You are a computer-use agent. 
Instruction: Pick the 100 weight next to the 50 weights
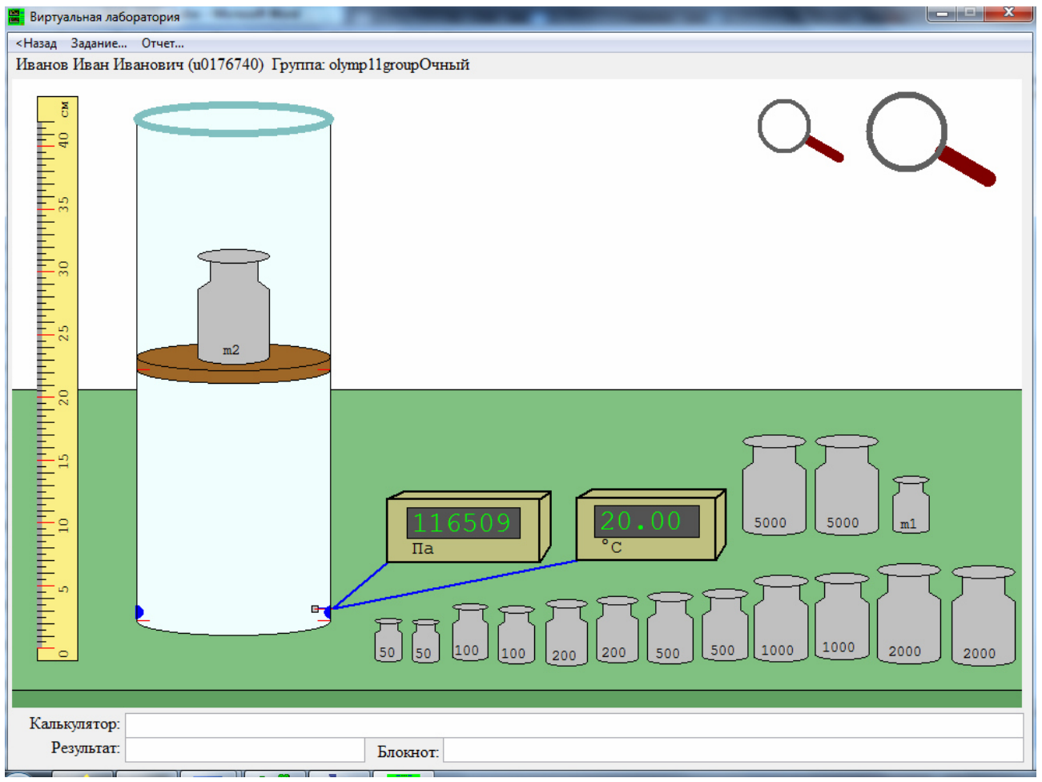point(470,632)
